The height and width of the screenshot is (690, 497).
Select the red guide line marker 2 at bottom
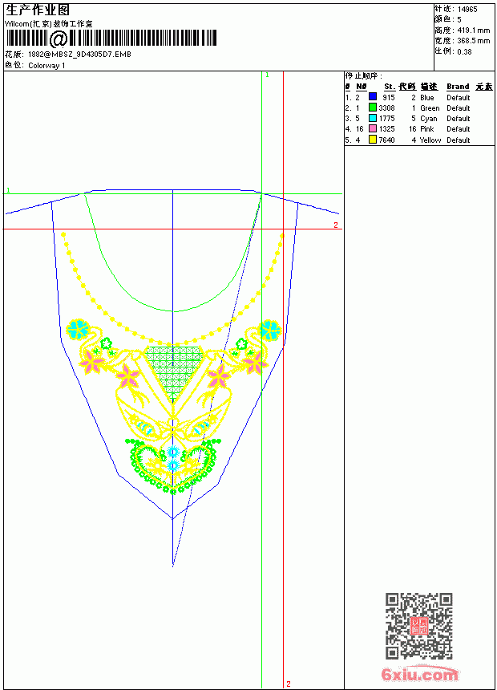point(289,684)
